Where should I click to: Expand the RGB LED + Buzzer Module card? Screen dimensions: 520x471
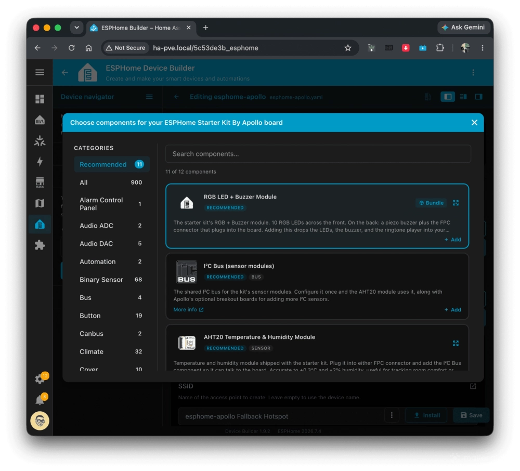click(x=456, y=203)
